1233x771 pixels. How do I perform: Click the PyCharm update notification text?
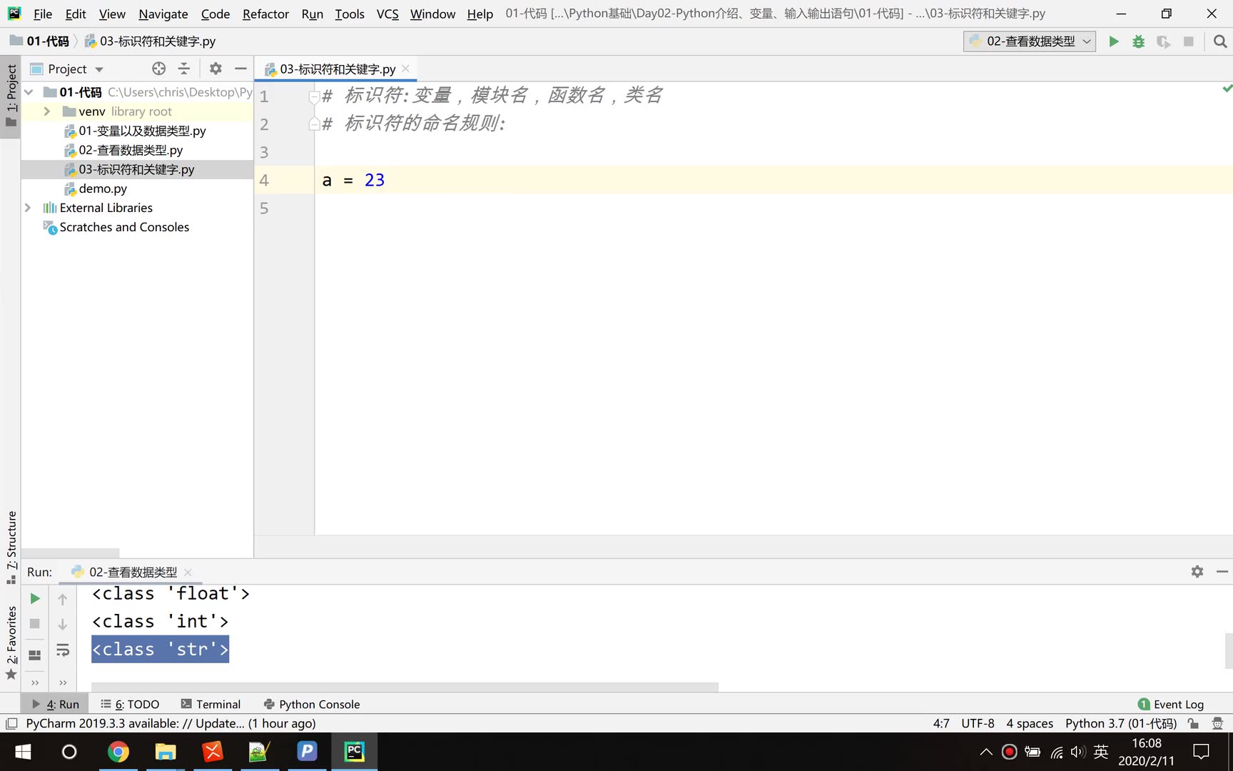pyautogui.click(x=171, y=723)
